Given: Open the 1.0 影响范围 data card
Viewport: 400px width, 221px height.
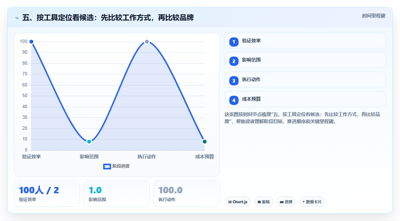Looking at the screenshot, I should pos(116,194).
